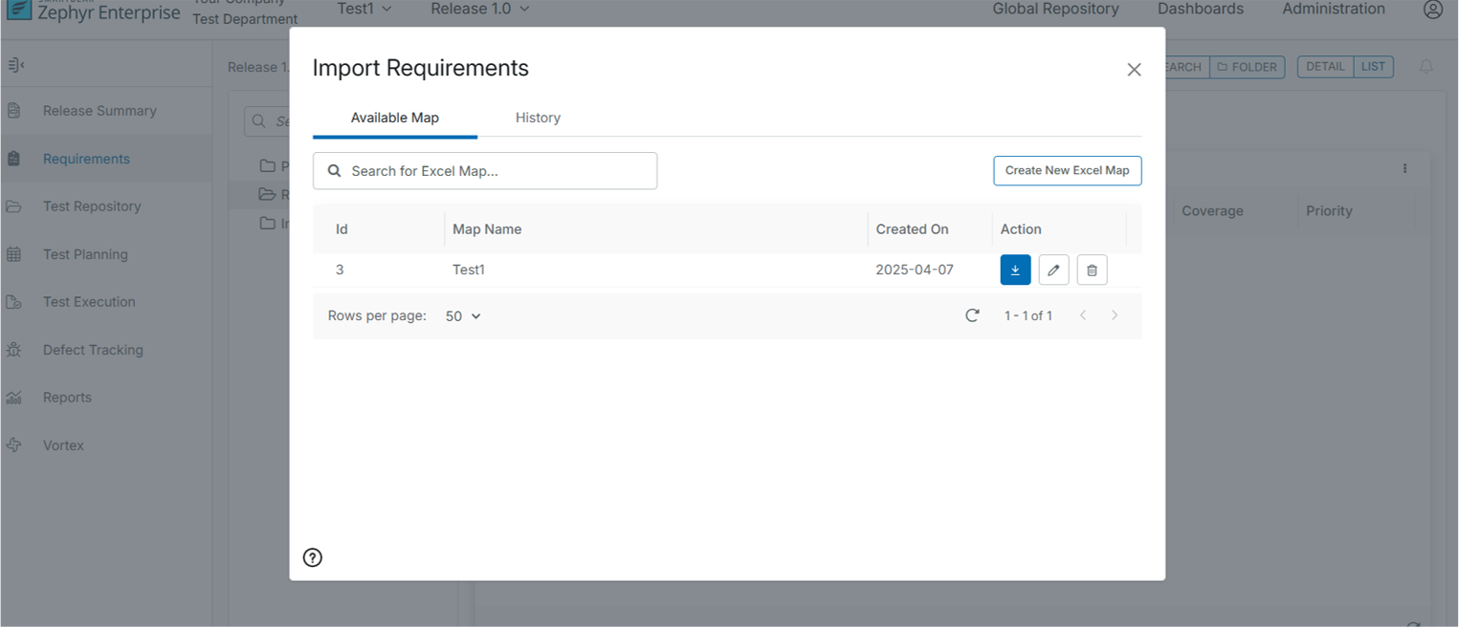Collapse the left sidebar navigation
The image size is (1459, 627).
[x=15, y=65]
